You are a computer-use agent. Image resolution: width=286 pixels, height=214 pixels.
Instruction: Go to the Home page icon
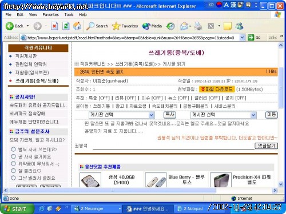(x=77, y=26)
